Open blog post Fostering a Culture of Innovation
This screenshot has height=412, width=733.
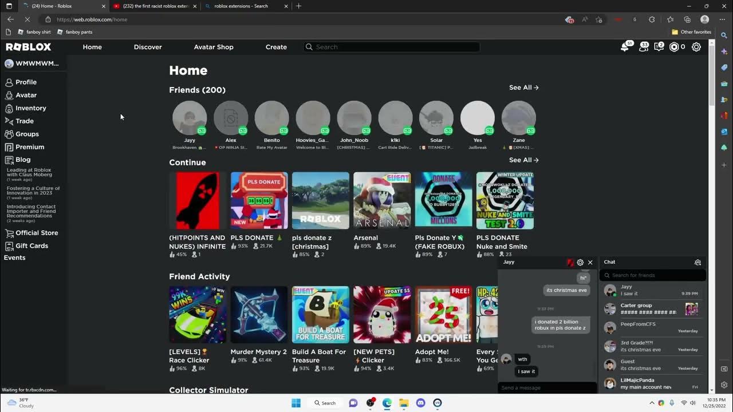tap(33, 191)
